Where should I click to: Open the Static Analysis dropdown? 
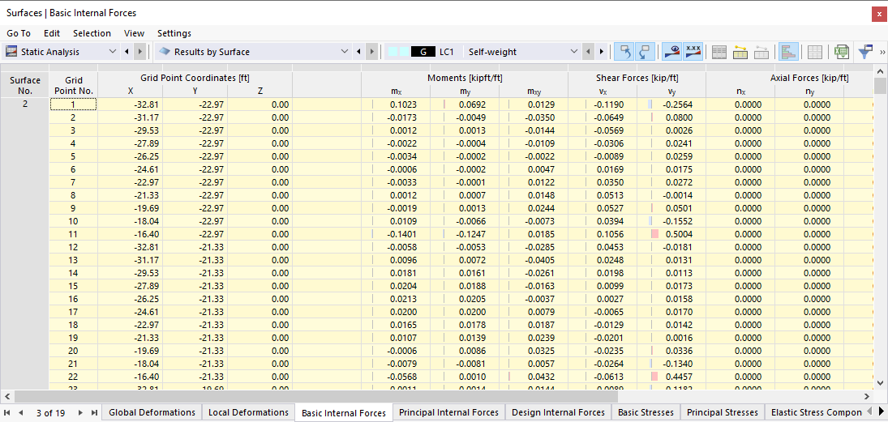(x=112, y=52)
